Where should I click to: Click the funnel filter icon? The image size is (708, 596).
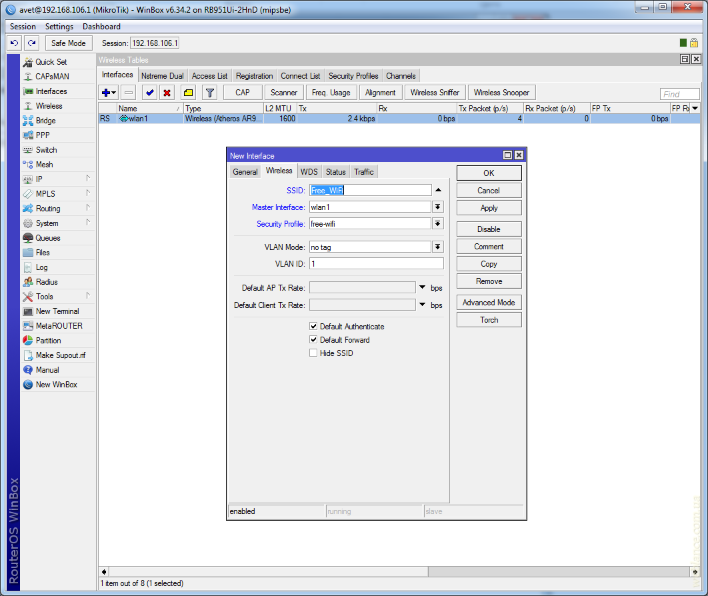click(209, 93)
